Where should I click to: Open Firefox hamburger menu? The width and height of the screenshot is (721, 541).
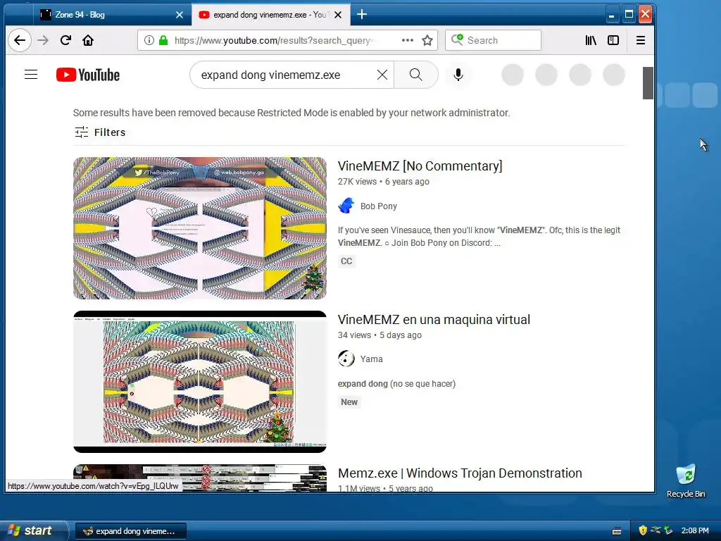click(641, 40)
